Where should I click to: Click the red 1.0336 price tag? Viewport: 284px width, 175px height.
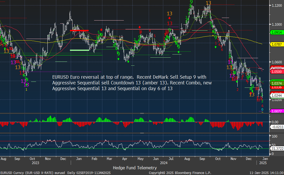277,87
